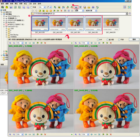140x137 pixels.
Task: Open the 檔案 menu
Action: (2, 4)
